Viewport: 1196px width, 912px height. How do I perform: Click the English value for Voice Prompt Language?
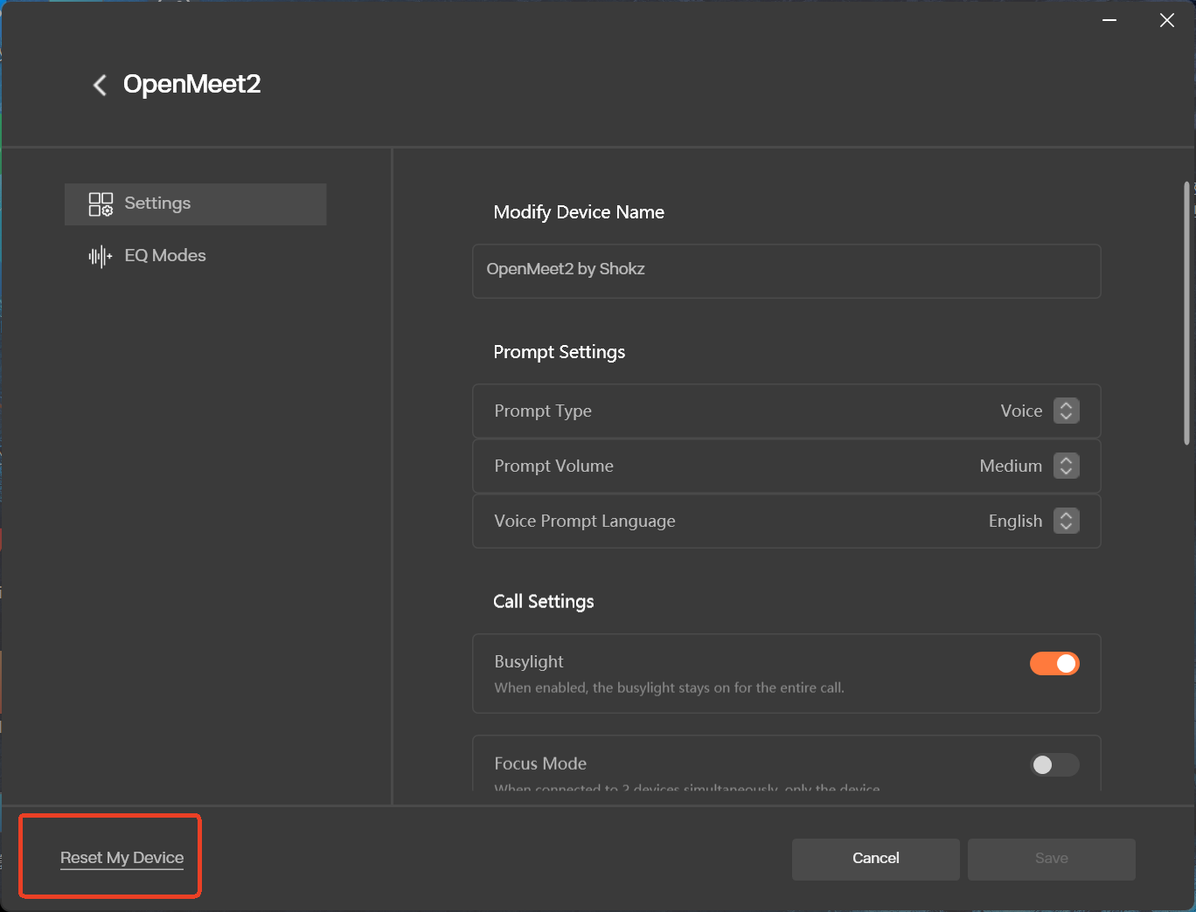tap(1015, 521)
